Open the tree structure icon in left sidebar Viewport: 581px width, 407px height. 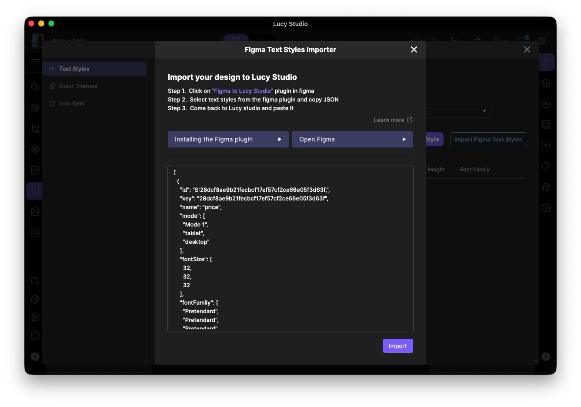point(35,128)
